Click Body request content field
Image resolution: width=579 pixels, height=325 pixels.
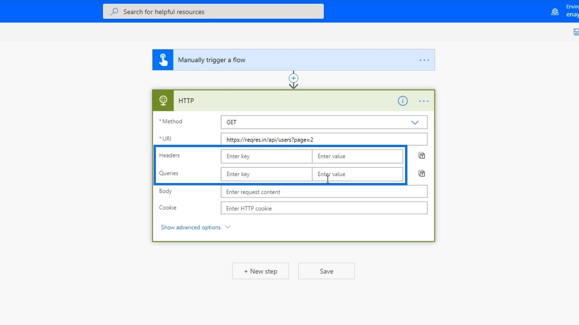pos(324,192)
